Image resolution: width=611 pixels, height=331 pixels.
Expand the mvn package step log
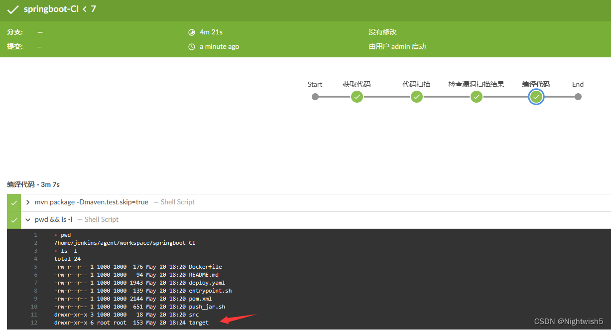(28, 202)
